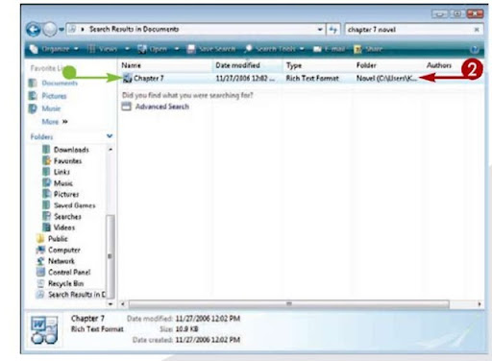Screen dimensions: 492x361
Task: Sort by the Date modified column header
Action: coord(237,65)
